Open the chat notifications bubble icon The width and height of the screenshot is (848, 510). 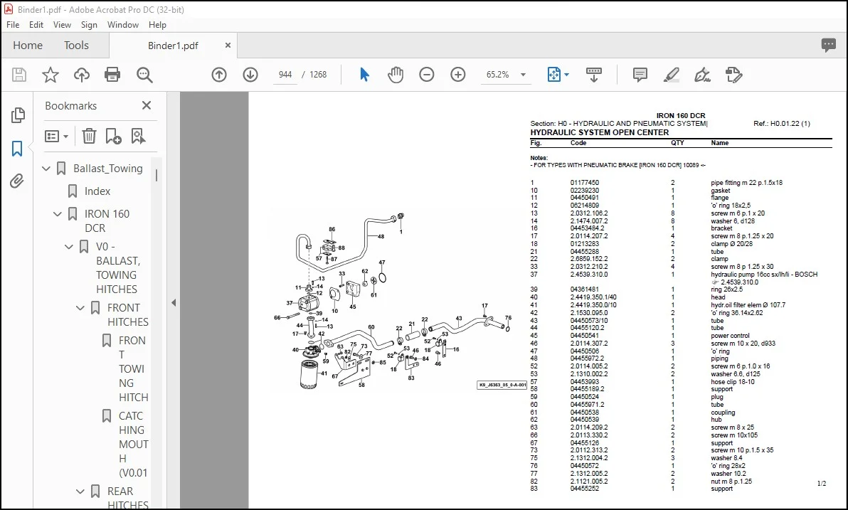(829, 45)
